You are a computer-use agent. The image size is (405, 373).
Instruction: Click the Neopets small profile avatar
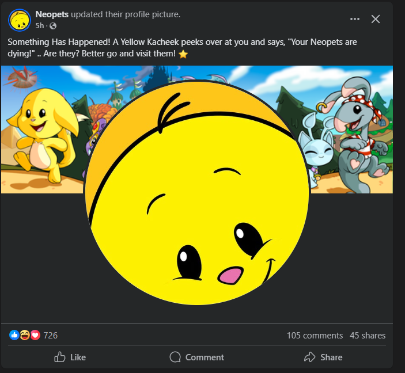tap(19, 20)
